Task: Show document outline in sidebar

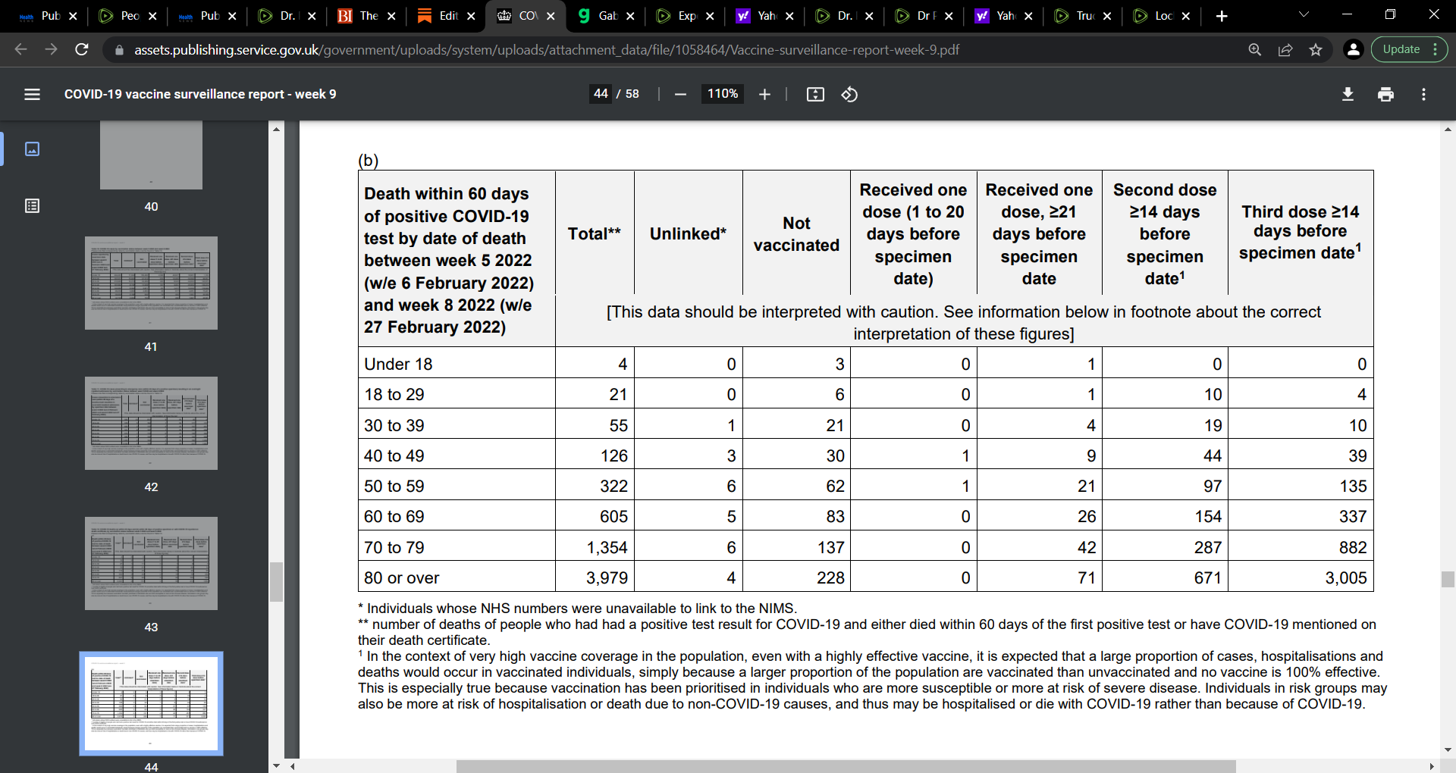Action: tap(32, 205)
